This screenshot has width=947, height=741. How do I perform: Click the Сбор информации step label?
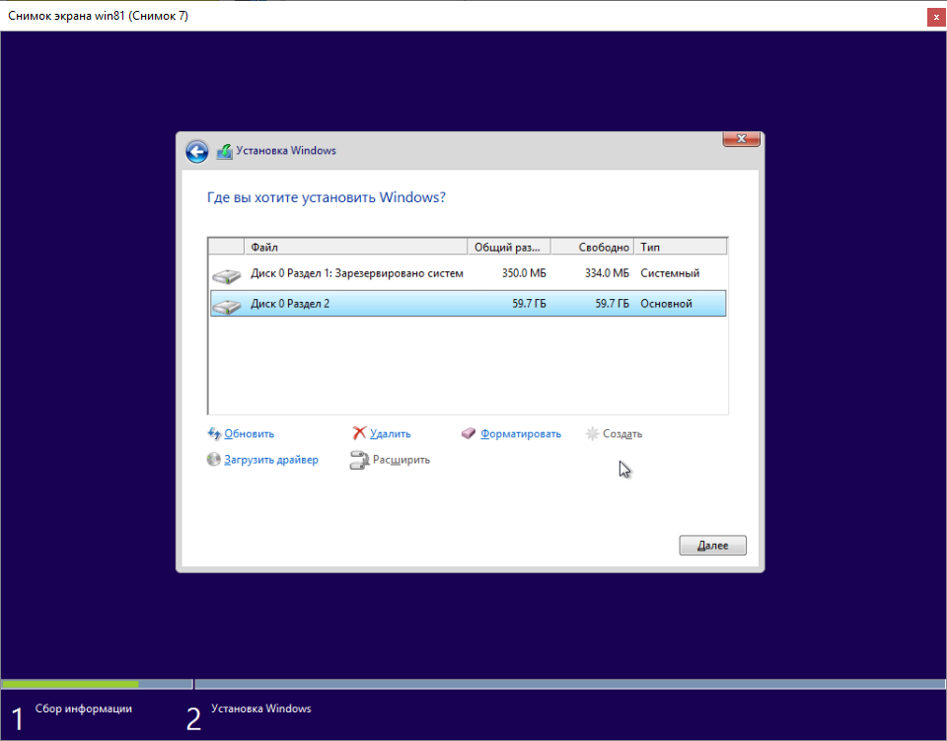point(83,708)
